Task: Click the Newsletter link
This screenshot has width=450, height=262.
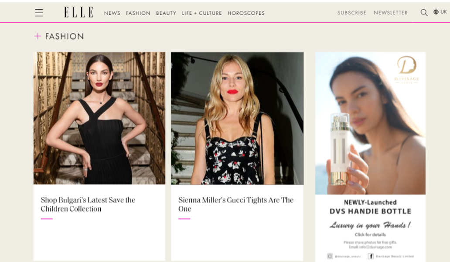Action: [391, 13]
